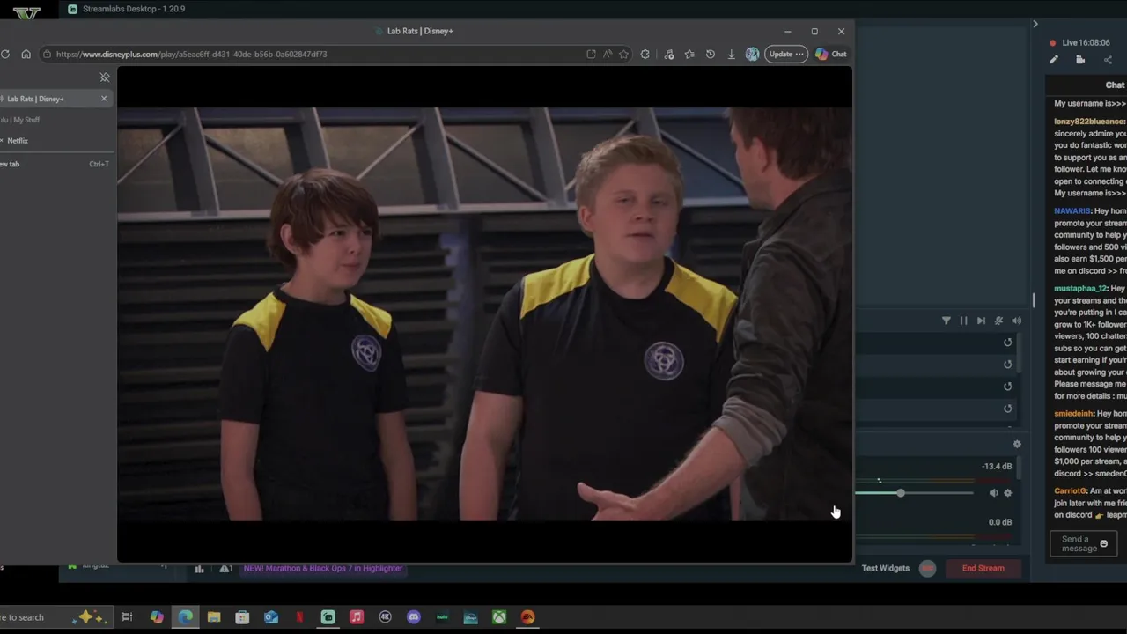
Task: Collapse the Streamlabs chat panel chevron
Action: 1035,24
